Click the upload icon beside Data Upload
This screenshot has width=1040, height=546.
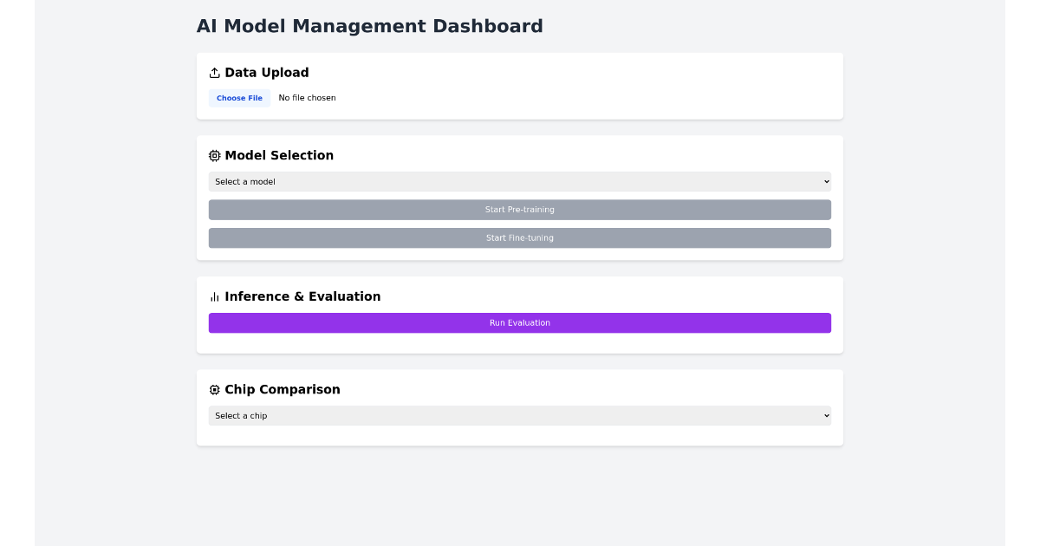214,73
